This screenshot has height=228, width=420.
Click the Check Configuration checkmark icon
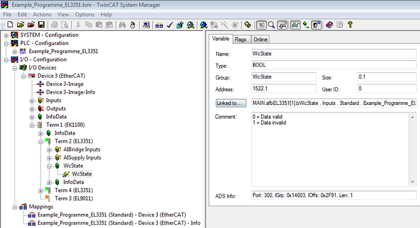170,25
